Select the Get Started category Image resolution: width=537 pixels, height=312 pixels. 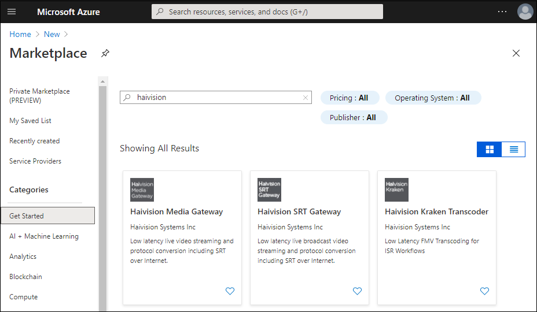tap(47, 216)
